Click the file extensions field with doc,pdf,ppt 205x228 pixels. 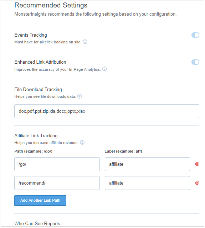tap(107, 111)
